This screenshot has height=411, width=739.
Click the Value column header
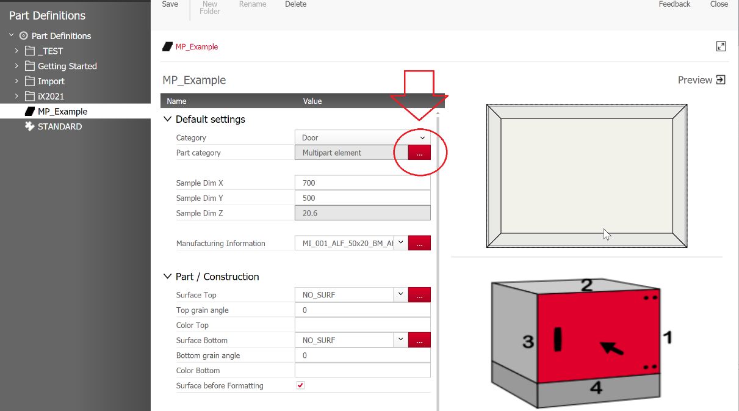coord(312,101)
